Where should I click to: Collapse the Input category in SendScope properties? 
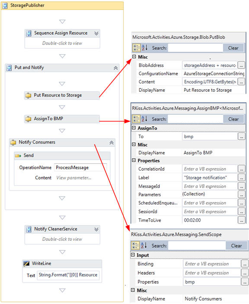click(133, 255)
